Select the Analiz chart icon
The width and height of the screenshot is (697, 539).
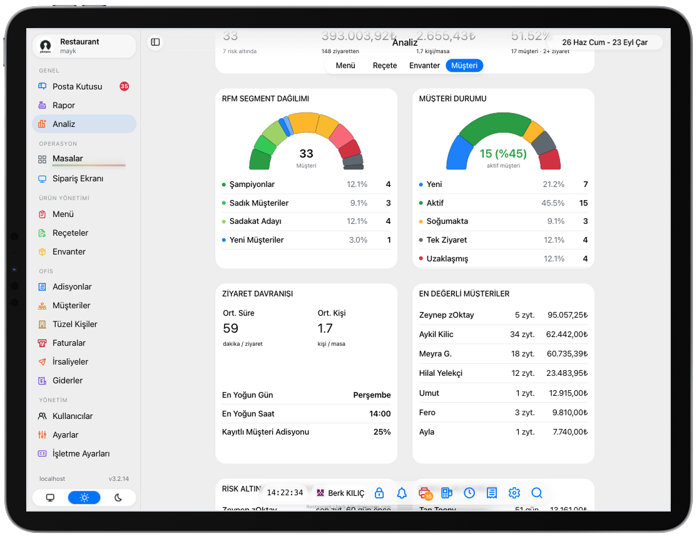tap(42, 124)
